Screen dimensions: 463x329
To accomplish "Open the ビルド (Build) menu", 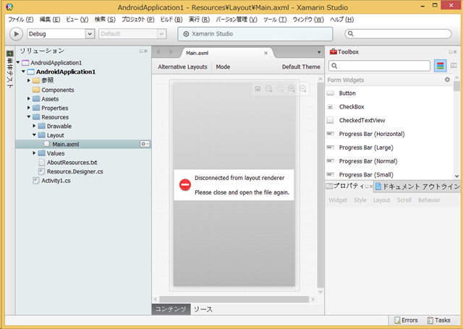I will click(171, 18).
